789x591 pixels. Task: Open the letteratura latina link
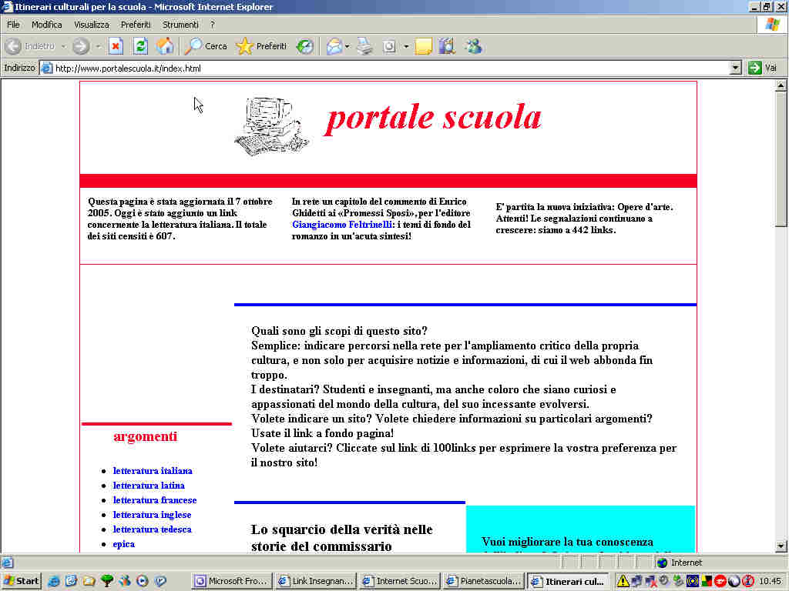click(x=149, y=486)
